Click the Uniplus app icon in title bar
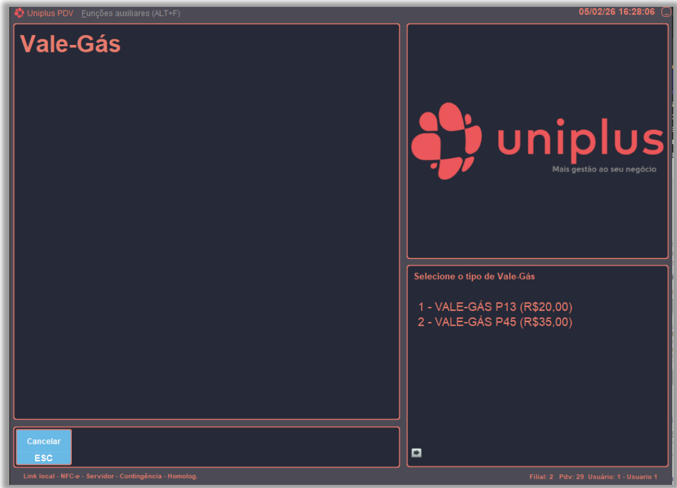677x488 pixels. tap(19, 12)
